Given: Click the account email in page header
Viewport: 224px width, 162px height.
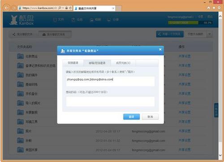Looking at the screenshot, I should 181,17.
